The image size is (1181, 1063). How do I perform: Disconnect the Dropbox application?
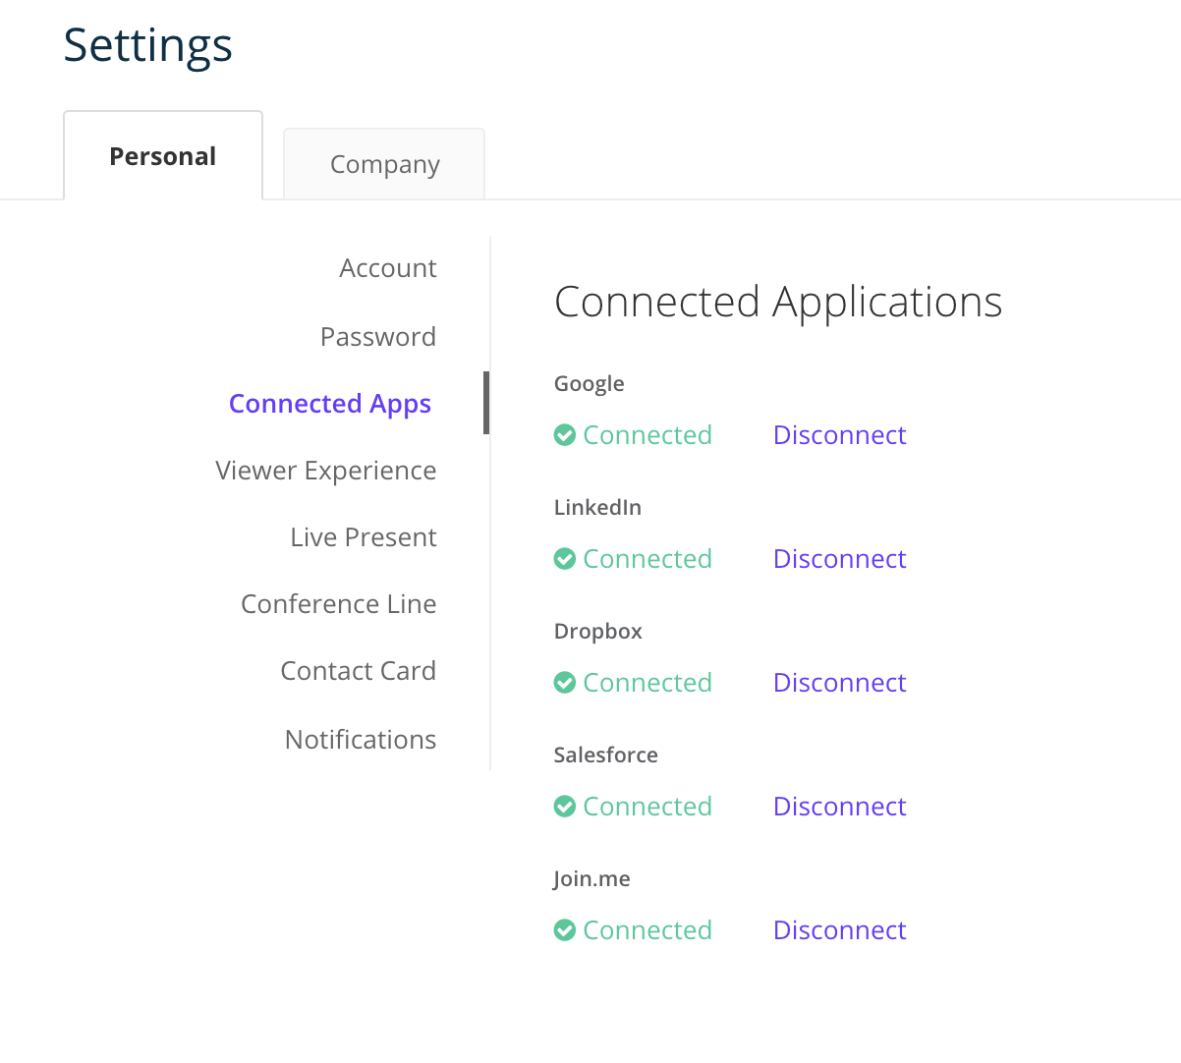pyautogui.click(x=840, y=683)
